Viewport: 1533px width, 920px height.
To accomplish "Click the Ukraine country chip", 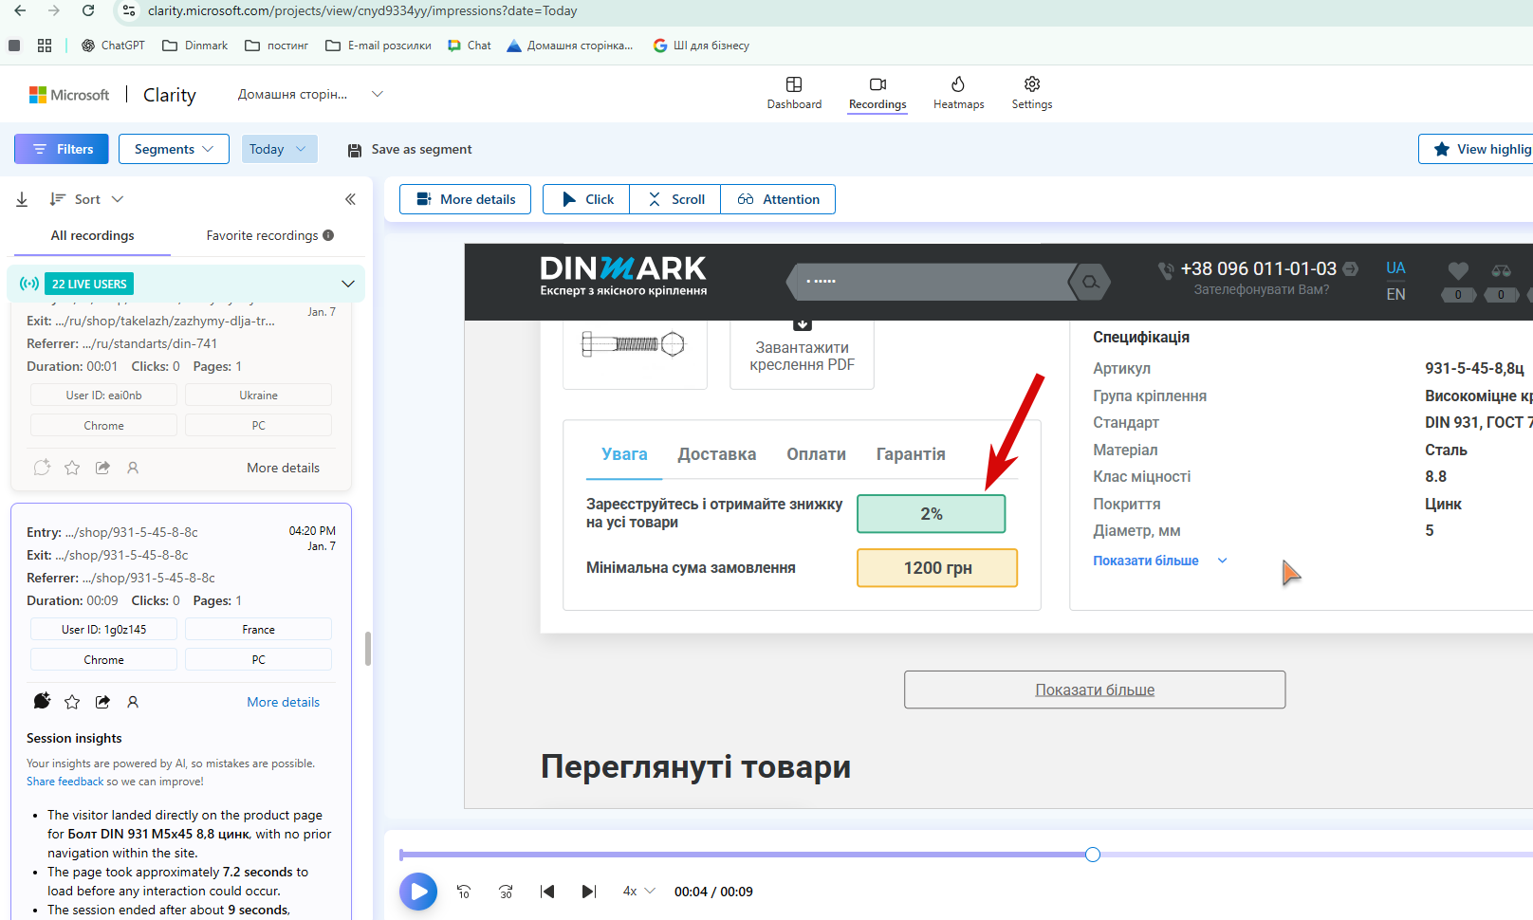I will (x=258, y=396).
